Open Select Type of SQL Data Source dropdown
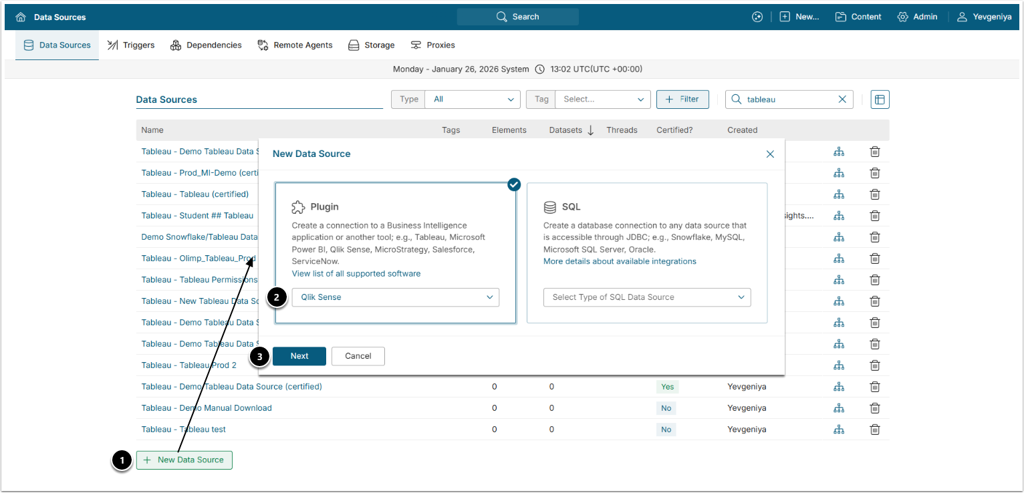1024x493 pixels. coord(646,297)
